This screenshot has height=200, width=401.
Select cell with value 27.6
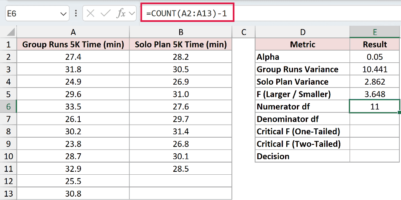(181, 107)
